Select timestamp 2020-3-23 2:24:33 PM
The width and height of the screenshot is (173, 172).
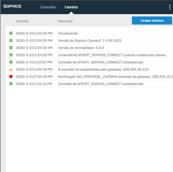tap(34, 55)
